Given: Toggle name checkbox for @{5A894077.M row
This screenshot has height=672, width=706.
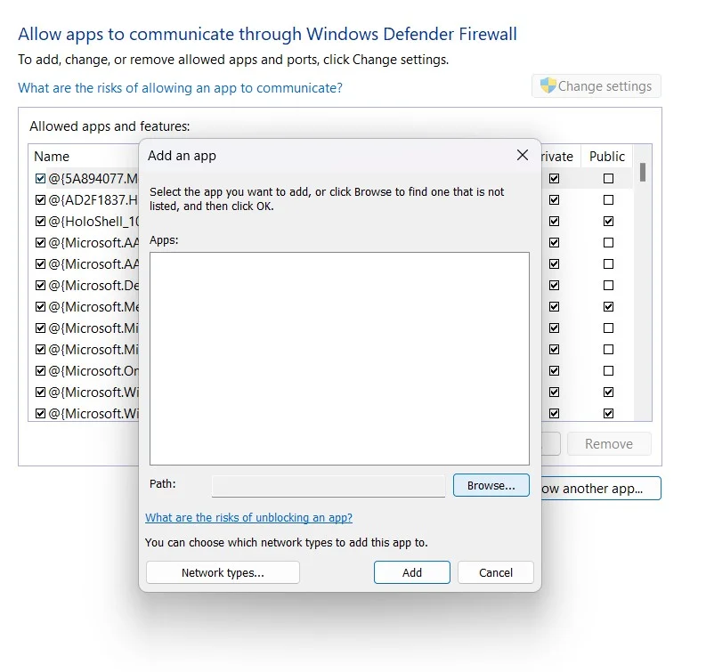Looking at the screenshot, I should pos(41,179).
